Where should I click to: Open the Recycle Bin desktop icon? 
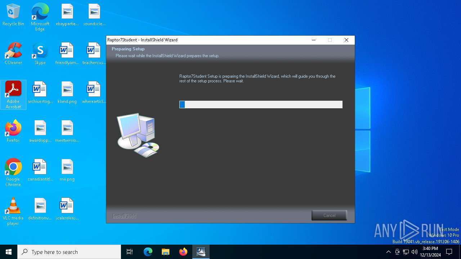point(13,15)
